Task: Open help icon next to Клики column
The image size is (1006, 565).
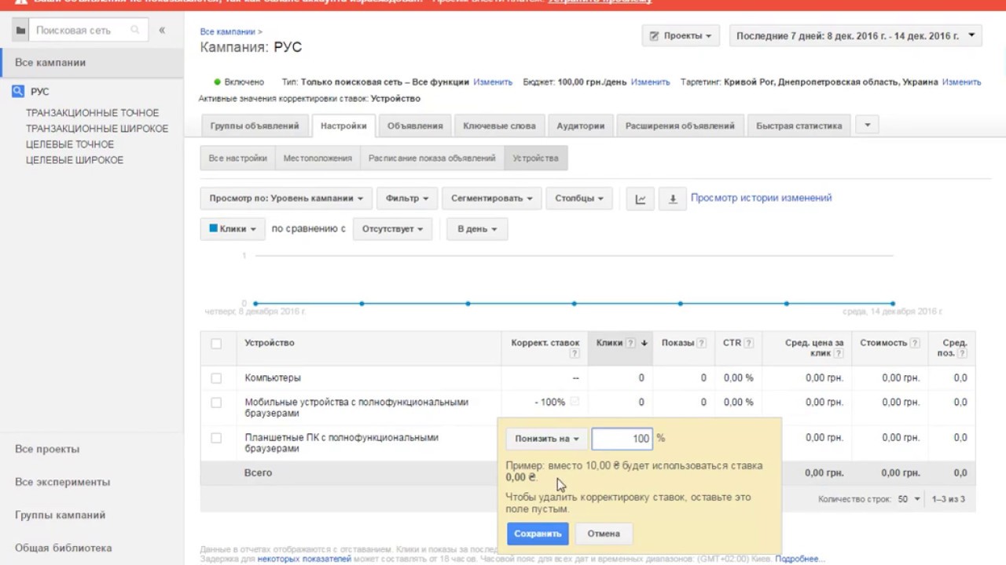Action: (630, 343)
